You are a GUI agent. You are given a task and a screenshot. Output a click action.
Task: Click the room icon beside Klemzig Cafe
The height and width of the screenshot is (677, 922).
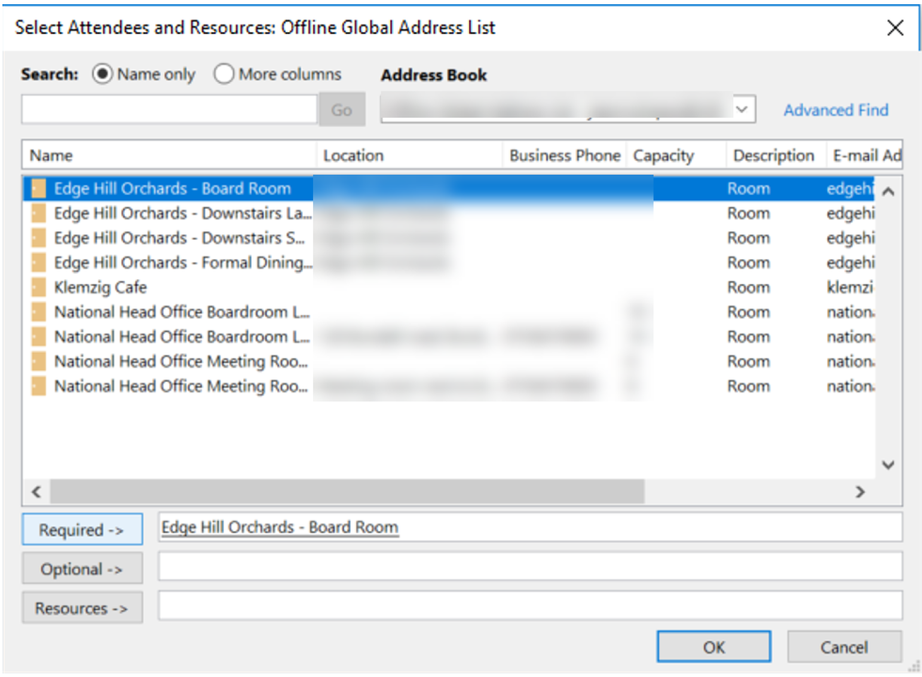pos(38,287)
